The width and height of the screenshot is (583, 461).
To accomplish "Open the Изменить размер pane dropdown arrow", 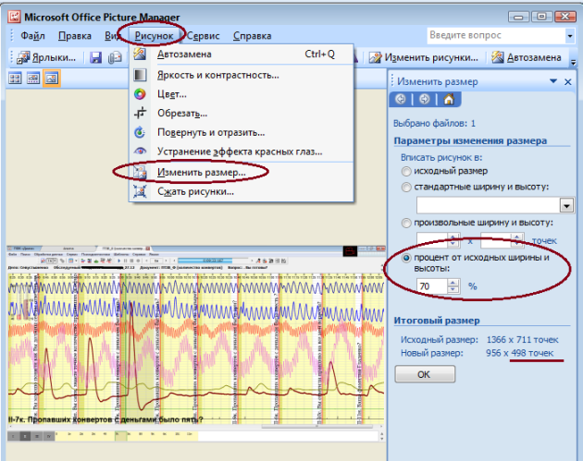I will (x=553, y=81).
